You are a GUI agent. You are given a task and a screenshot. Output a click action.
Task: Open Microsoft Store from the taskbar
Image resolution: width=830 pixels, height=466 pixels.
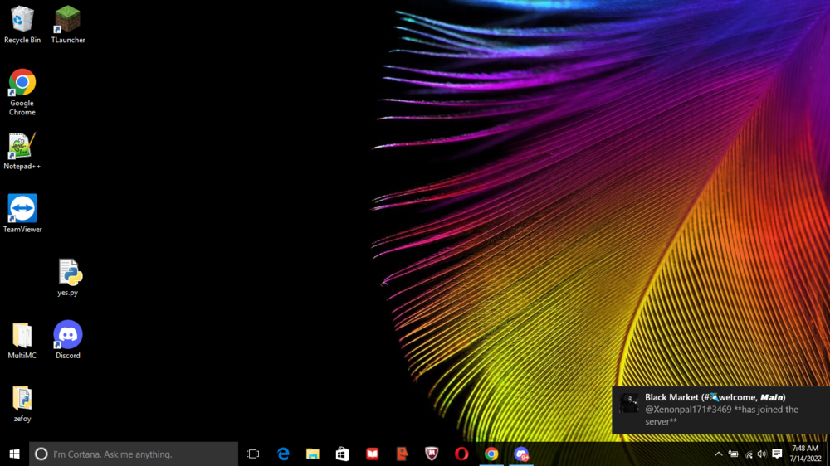click(x=342, y=454)
